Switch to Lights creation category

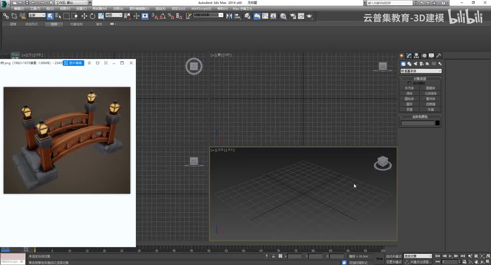pos(415,64)
